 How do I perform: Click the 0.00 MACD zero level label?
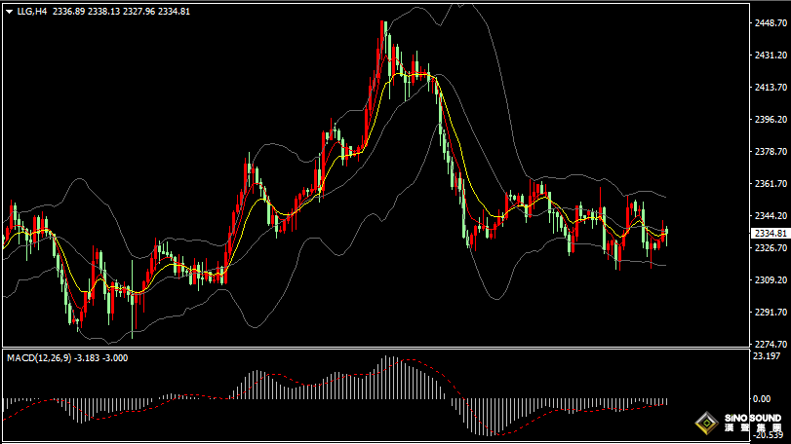click(763, 398)
